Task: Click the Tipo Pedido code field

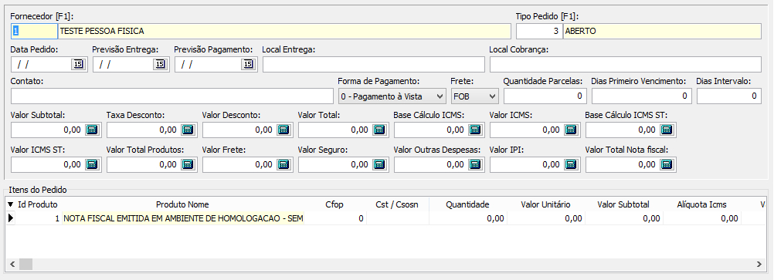Action: (x=539, y=31)
